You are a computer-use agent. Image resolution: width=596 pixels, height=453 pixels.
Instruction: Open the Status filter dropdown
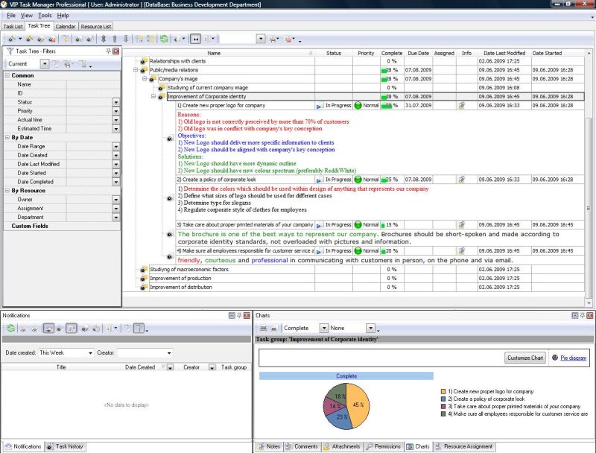point(116,102)
